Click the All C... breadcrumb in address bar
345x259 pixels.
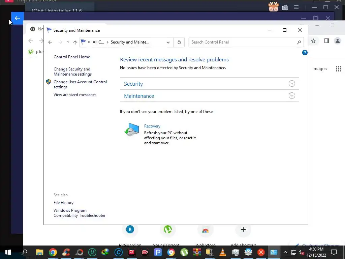tap(98, 42)
